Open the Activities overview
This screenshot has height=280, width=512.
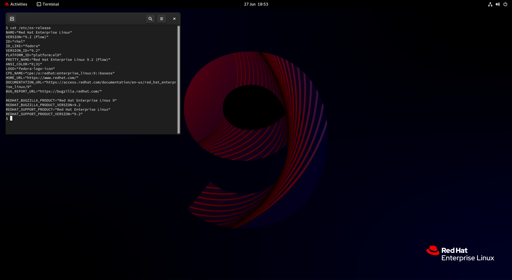coord(16,4)
